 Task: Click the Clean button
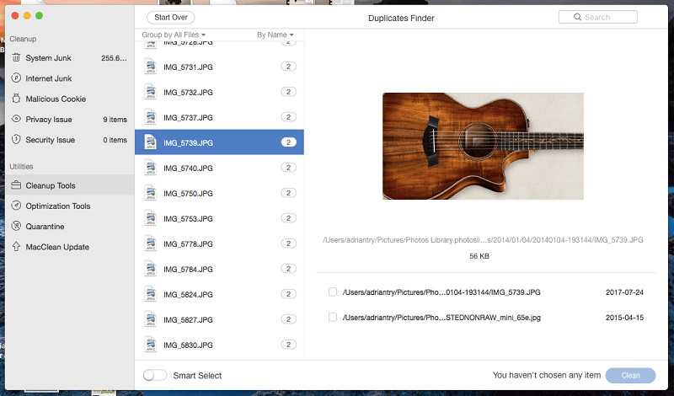coord(630,376)
